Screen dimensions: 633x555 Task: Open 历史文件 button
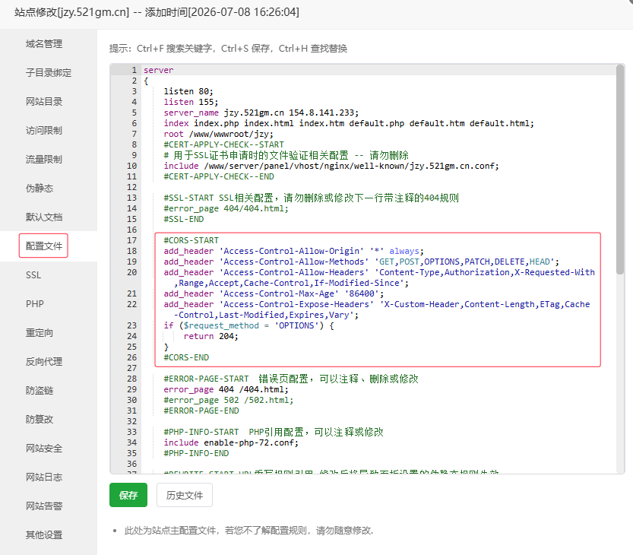pyautogui.click(x=185, y=495)
